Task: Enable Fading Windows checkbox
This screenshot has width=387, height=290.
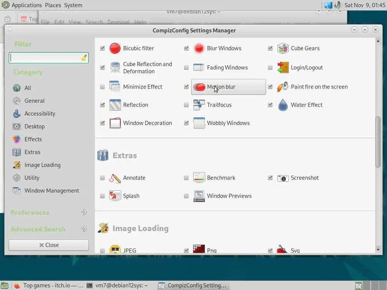Action: point(186,68)
